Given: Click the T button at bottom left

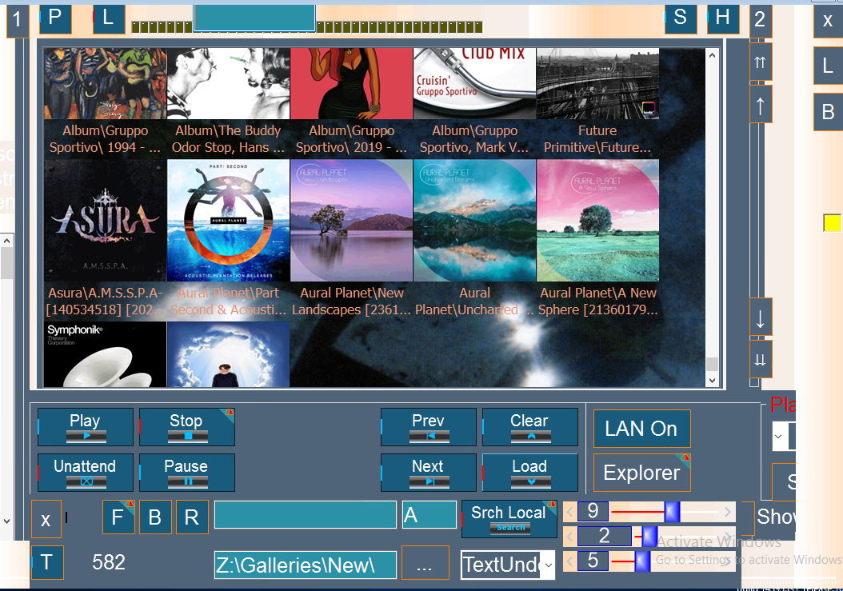Looking at the screenshot, I should pyautogui.click(x=47, y=562).
